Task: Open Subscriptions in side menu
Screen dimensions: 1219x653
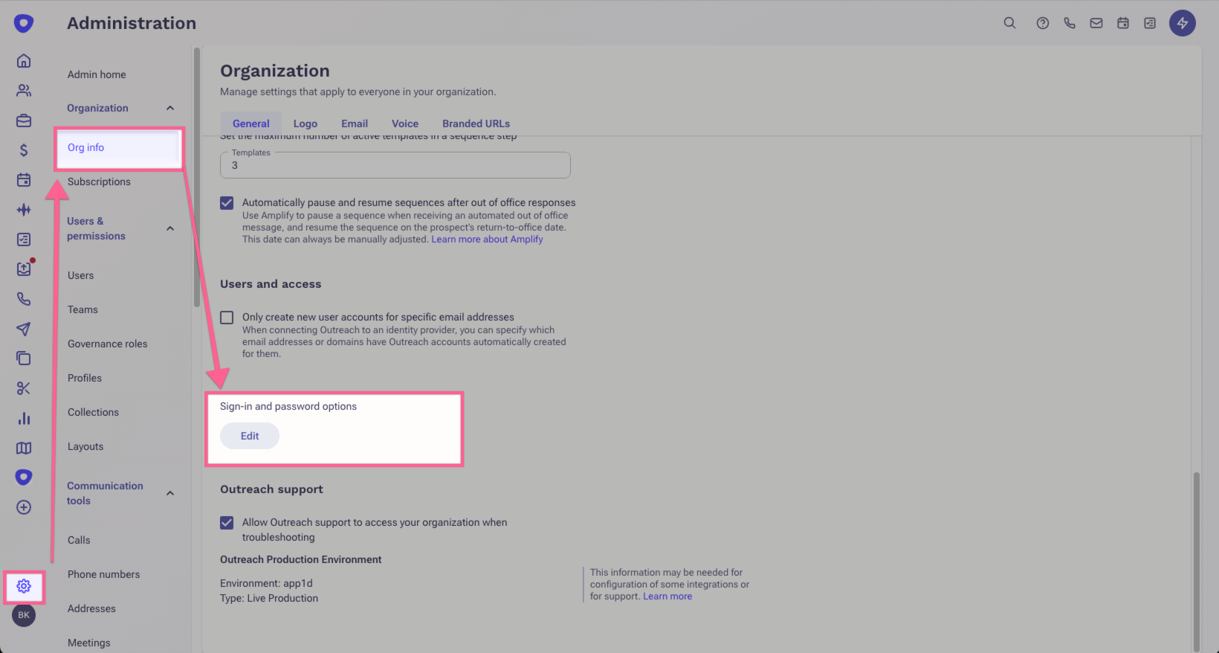Action: (99, 181)
